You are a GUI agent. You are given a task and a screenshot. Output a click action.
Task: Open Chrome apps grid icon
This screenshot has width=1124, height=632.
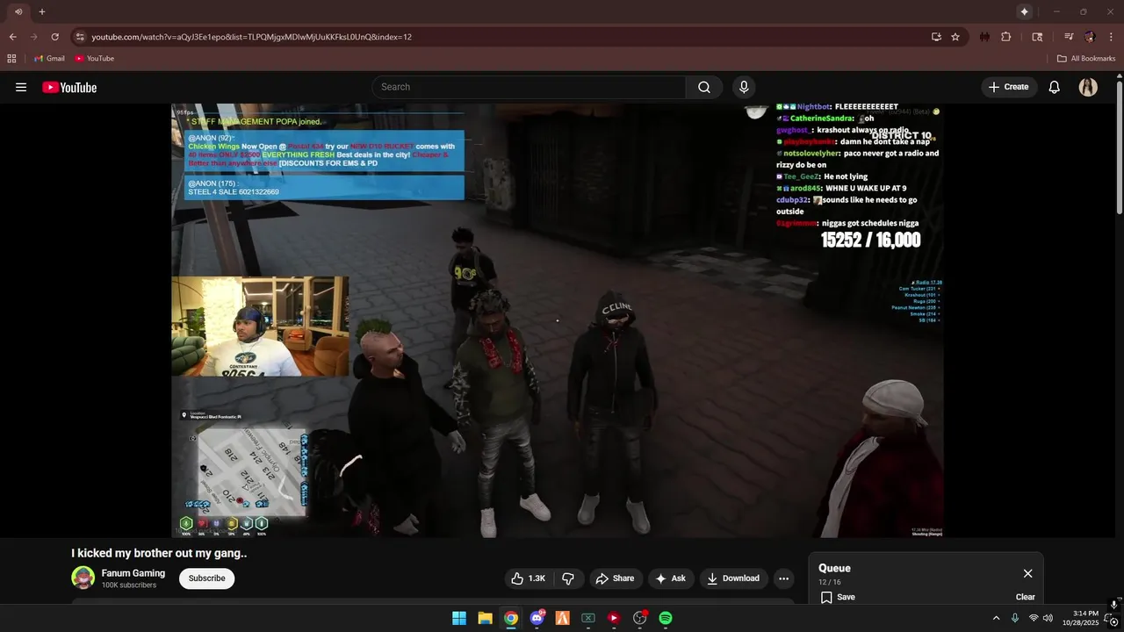click(11, 59)
